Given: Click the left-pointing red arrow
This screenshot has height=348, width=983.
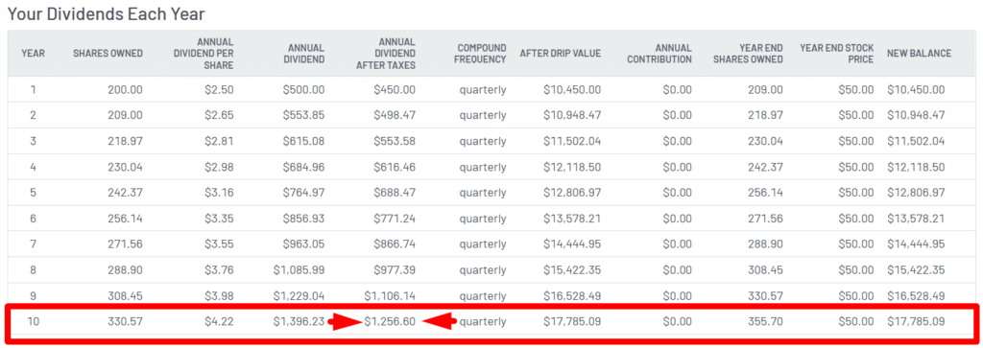Looking at the screenshot, I should (x=438, y=322).
